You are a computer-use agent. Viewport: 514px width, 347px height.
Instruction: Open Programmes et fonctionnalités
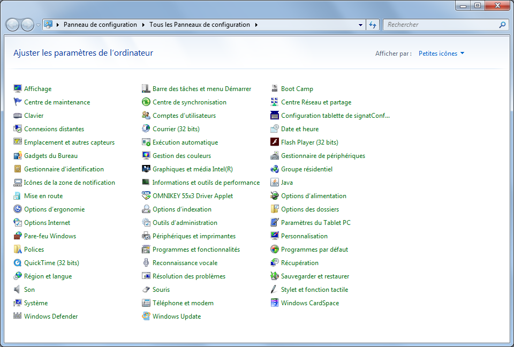[x=196, y=249]
